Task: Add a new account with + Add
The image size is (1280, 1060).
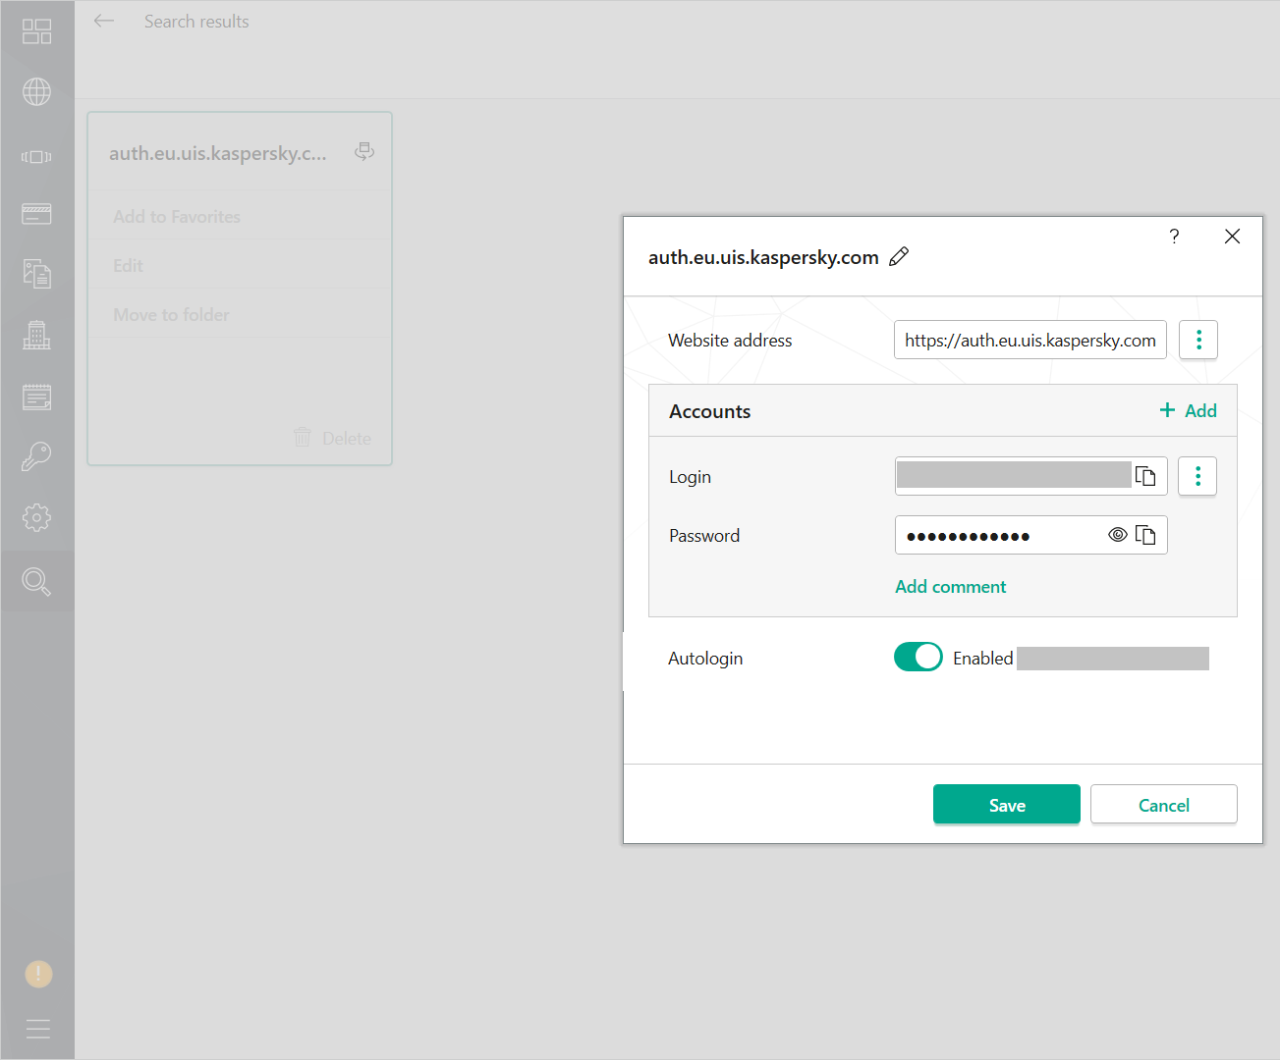Action: [1188, 410]
